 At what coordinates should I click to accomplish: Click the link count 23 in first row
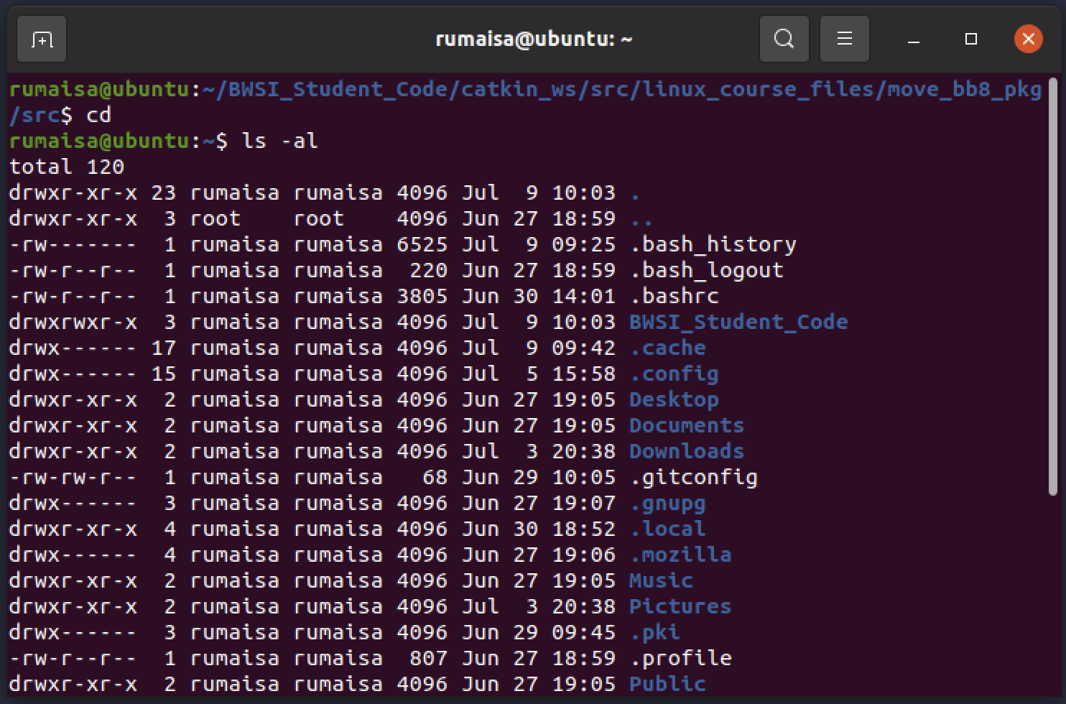coord(164,193)
